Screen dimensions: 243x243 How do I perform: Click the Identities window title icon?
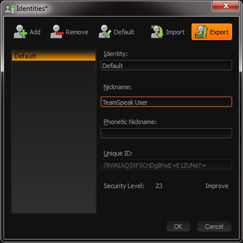coord(9,9)
